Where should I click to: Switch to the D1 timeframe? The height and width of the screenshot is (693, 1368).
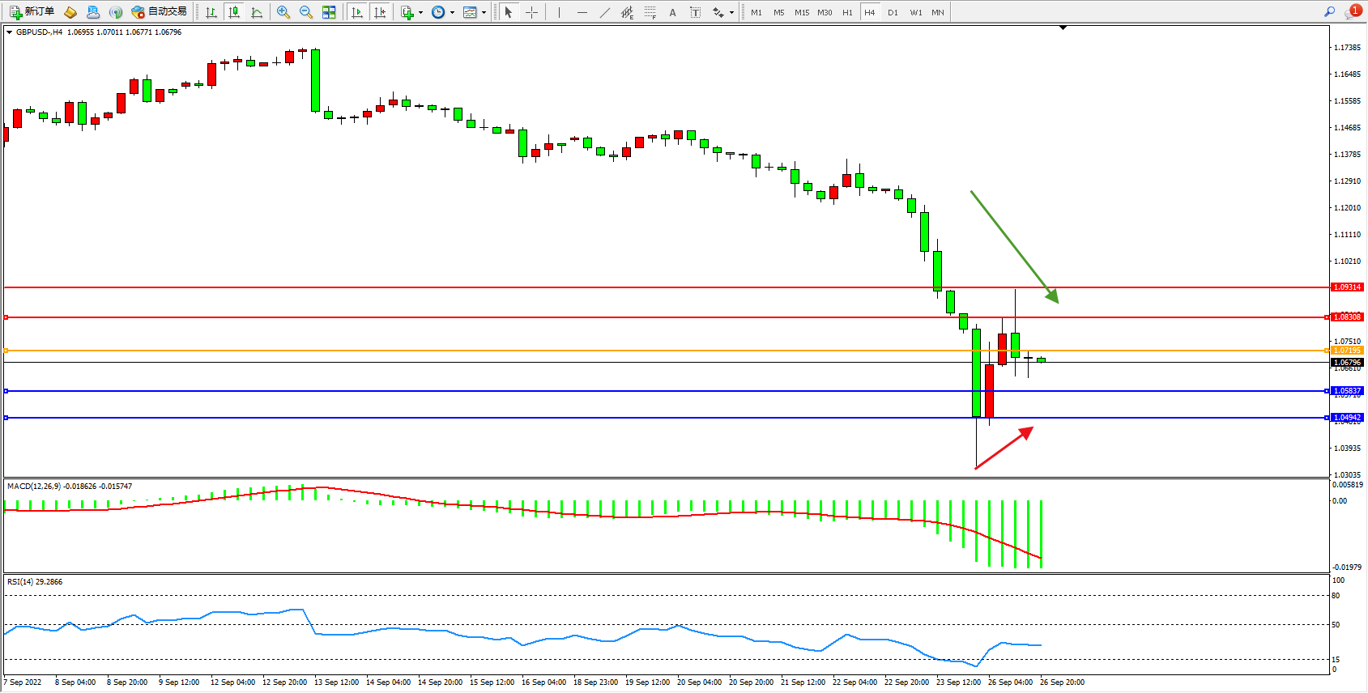pyautogui.click(x=893, y=12)
